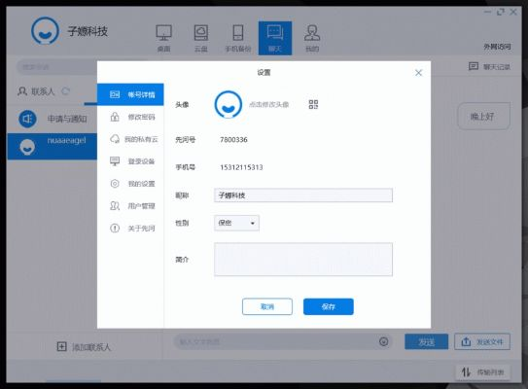This screenshot has height=389, width=528.
Task: Click the info icon beside 关于先河
Action: (x=115, y=228)
